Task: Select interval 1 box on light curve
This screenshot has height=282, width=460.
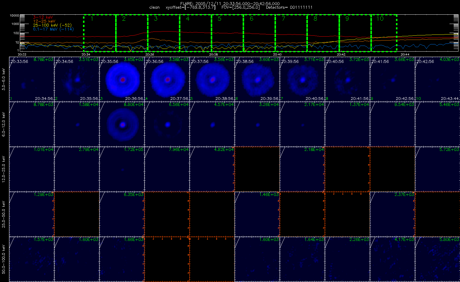Action: (x=100, y=33)
